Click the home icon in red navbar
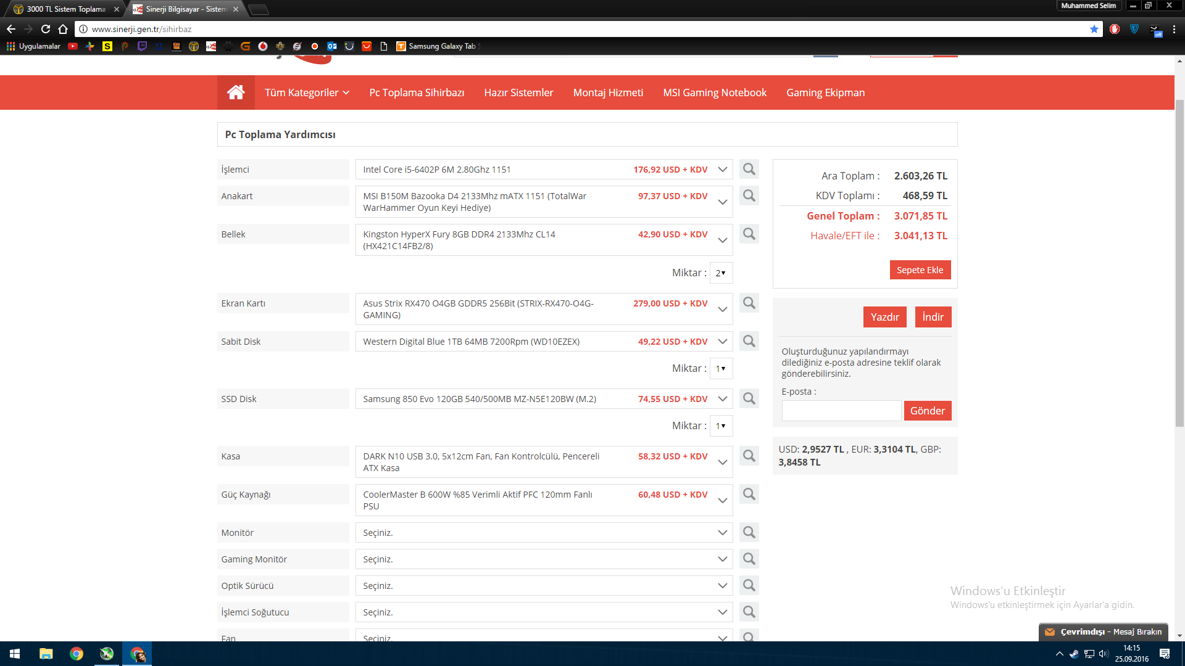The width and height of the screenshot is (1185, 666). pos(236,92)
